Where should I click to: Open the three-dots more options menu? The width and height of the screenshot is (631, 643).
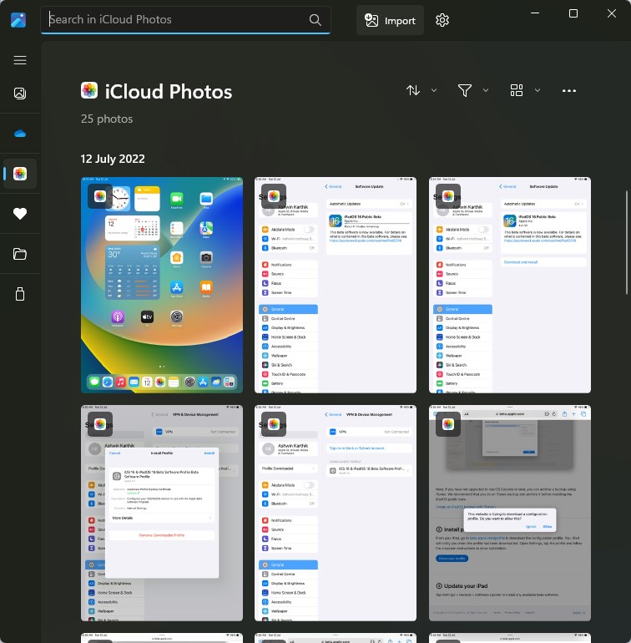coord(569,91)
